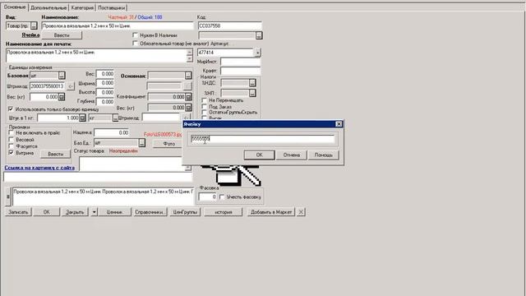The height and width of the screenshot is (296, 526).
Task: Click arrow button next to base Штрихкод 2000375580013
Action: (x=70, y=86)
